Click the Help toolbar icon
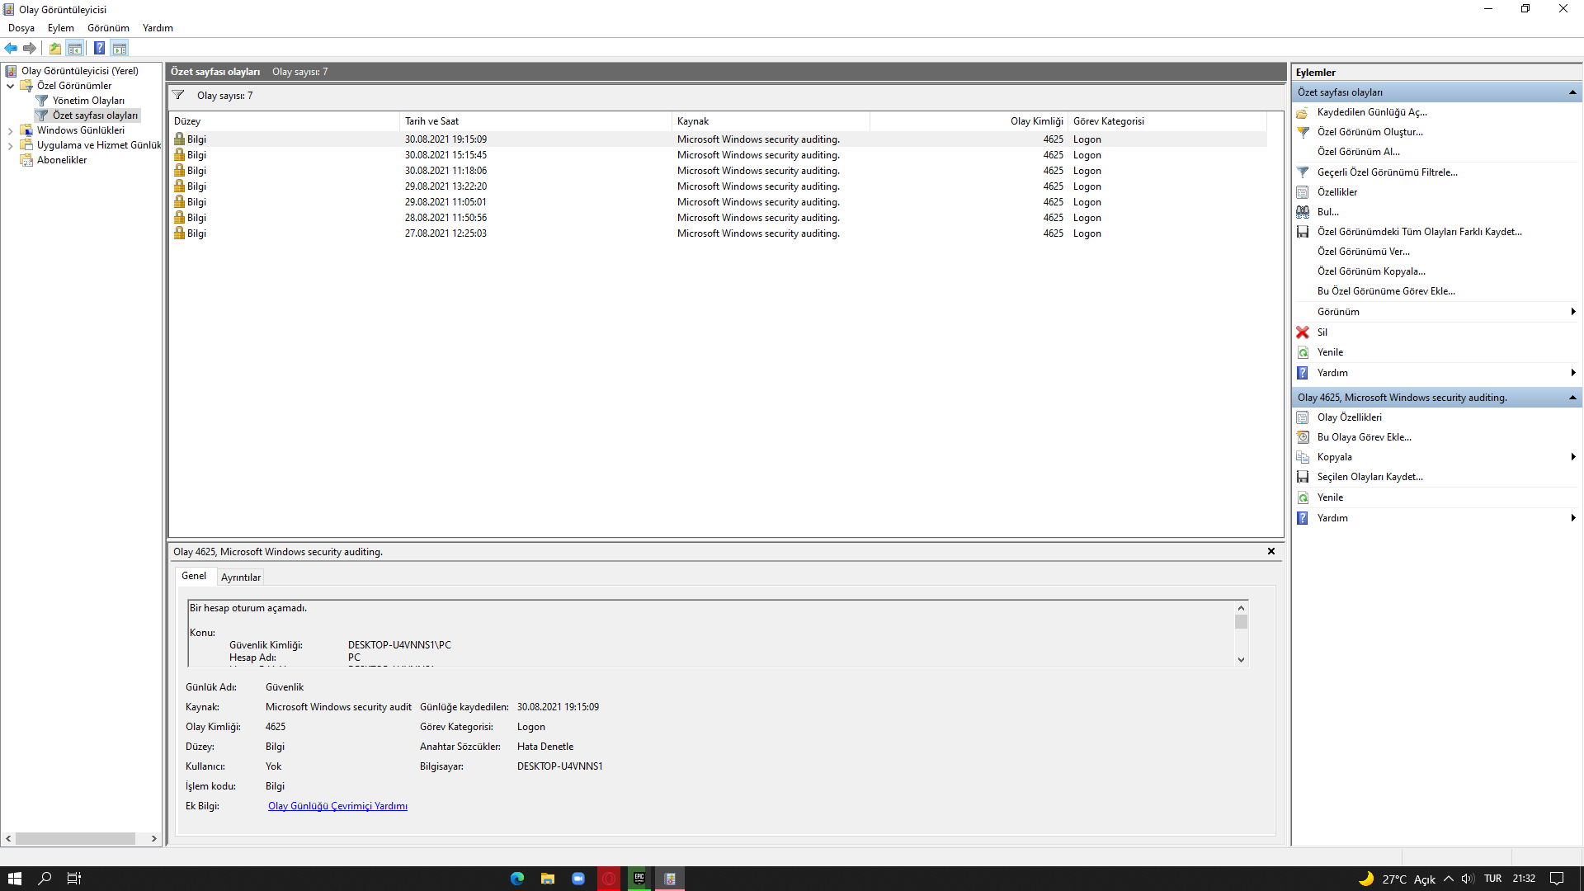Screen dimensions: 1584x891 pos(99,48)
